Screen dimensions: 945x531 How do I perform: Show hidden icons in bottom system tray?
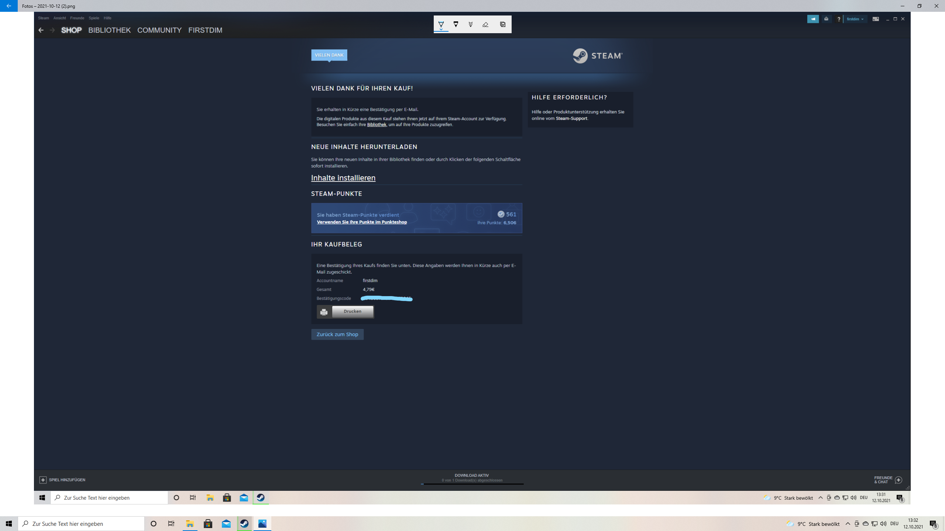[848, 524]
